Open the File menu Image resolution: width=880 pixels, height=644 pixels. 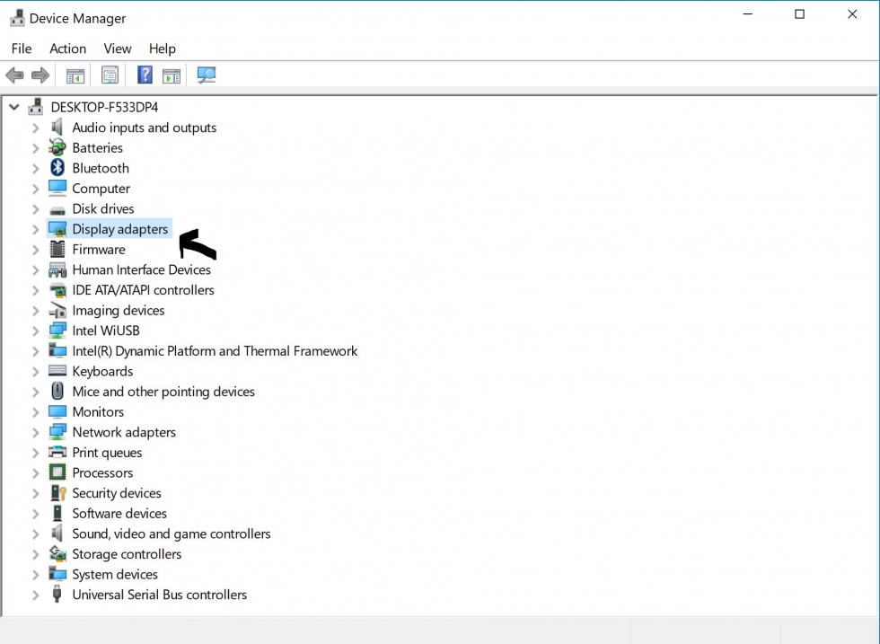(22, 49)
